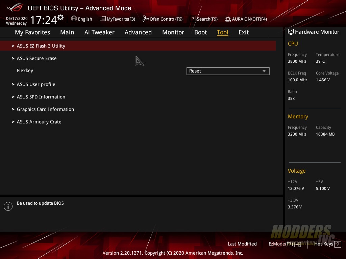Click the EzMode exit arrow icon

point(298,244)
